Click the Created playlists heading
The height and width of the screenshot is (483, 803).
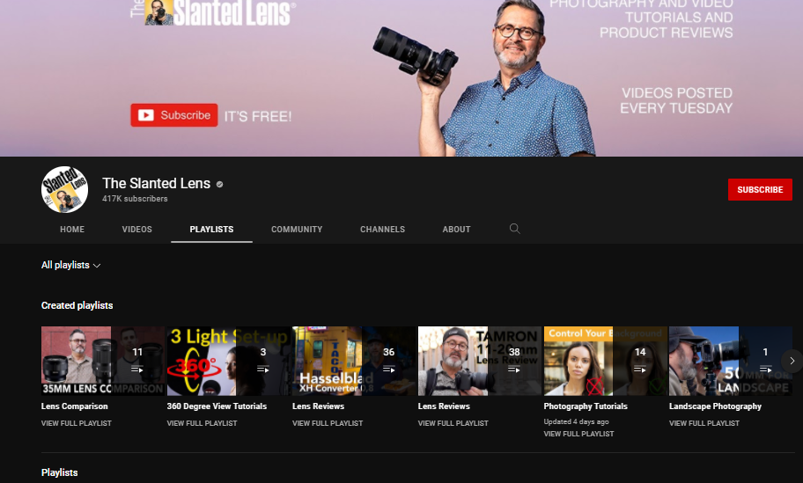click(77, 305)
